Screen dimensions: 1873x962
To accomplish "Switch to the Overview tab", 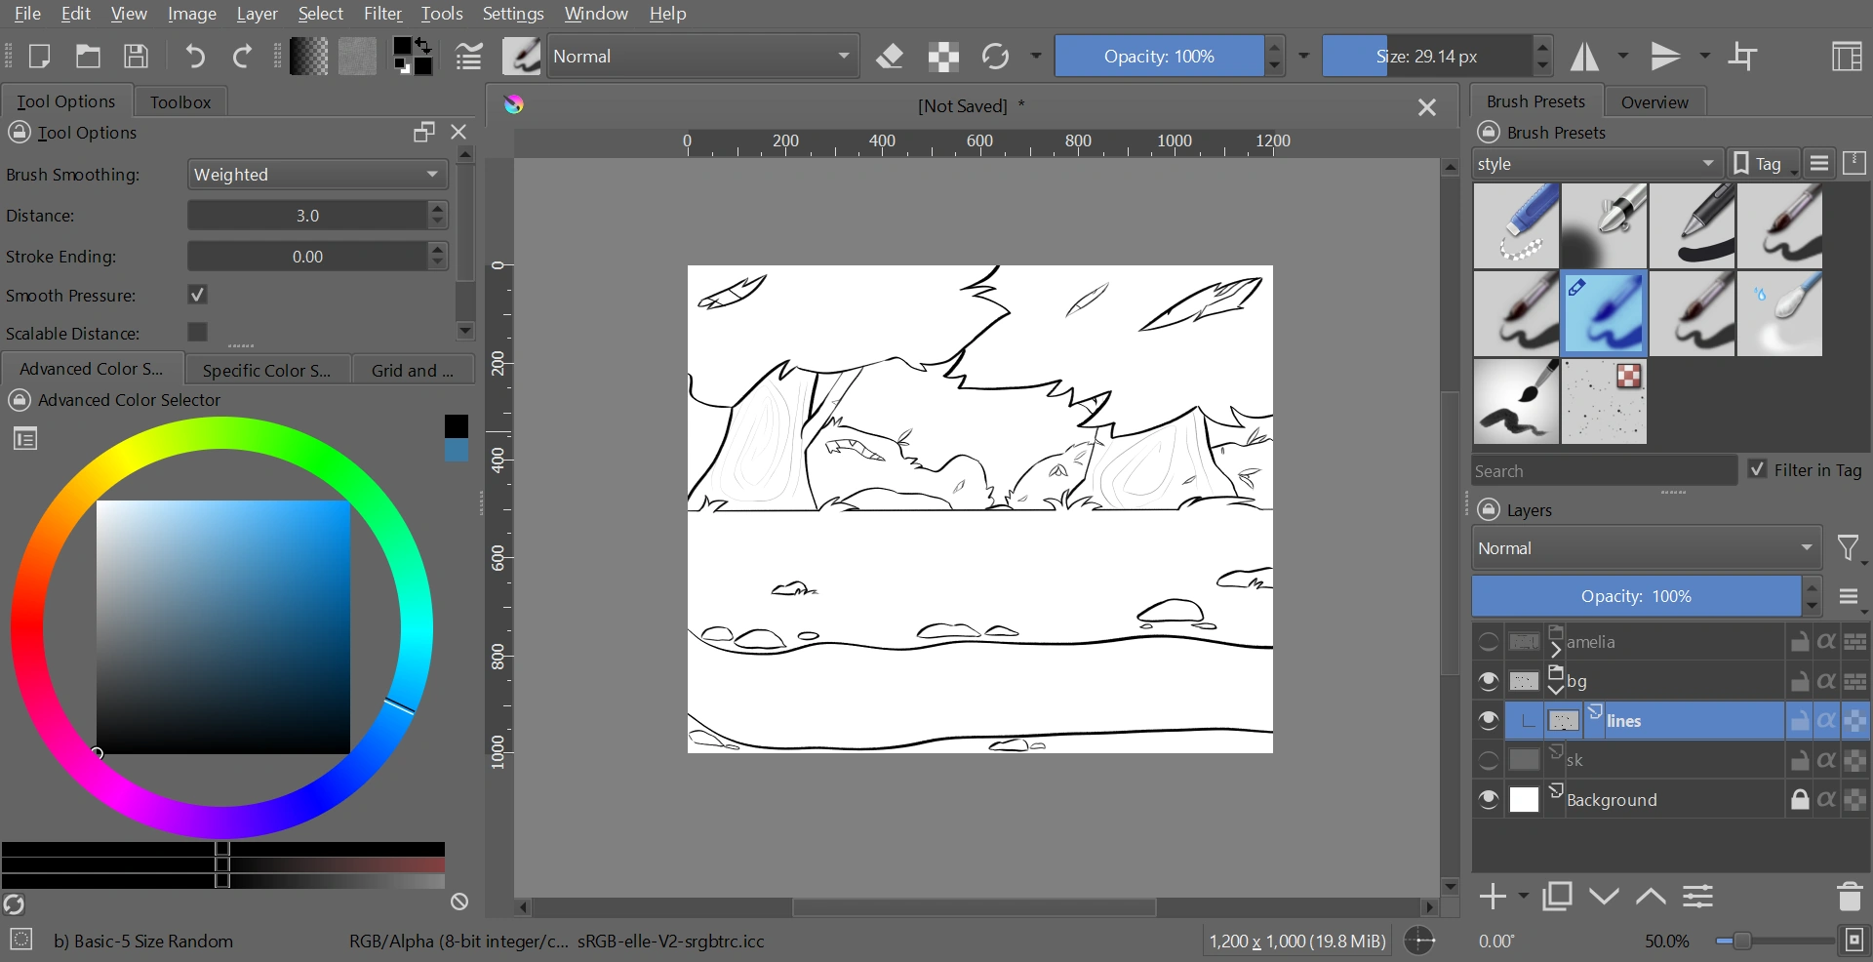I will [1655, 101].
